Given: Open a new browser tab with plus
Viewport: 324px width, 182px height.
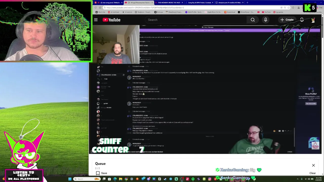Looking at the screenshot, I should click(x=247, y=3).
